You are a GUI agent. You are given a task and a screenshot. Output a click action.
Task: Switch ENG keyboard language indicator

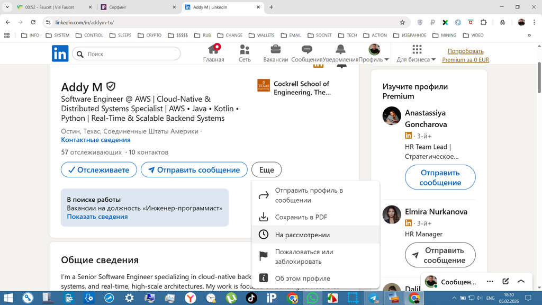[490, 298]
